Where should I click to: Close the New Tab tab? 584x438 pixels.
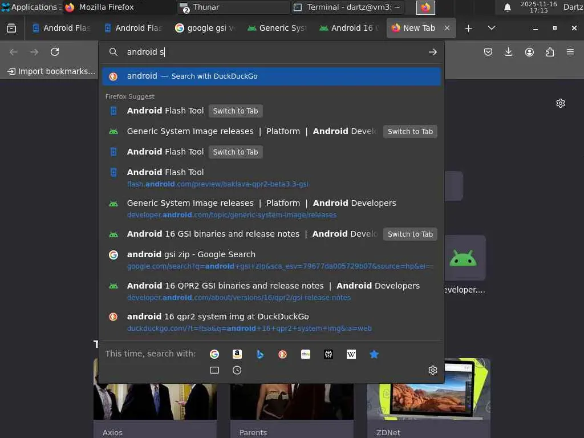click(x=447, y=28)
